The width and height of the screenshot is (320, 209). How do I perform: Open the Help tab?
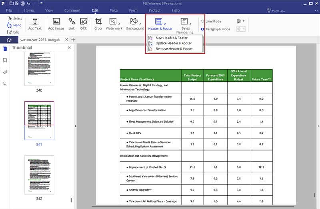pos(176,10)
